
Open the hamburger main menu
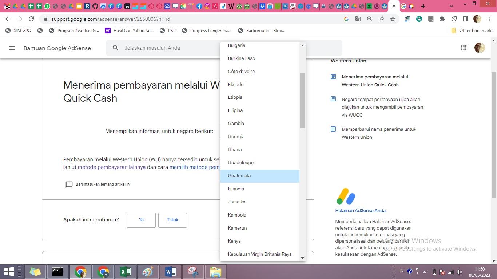[x=12, y=48]
